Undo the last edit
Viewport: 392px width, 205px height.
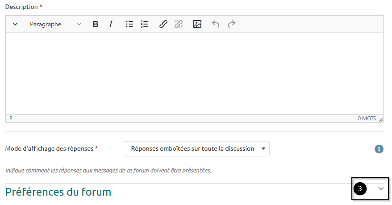[x=216, y=24]
